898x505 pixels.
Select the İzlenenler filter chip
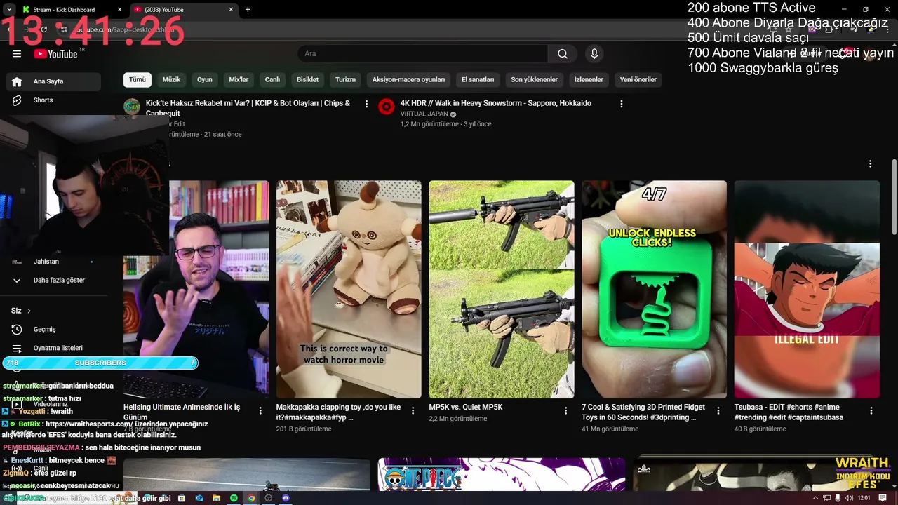(589, 79)
